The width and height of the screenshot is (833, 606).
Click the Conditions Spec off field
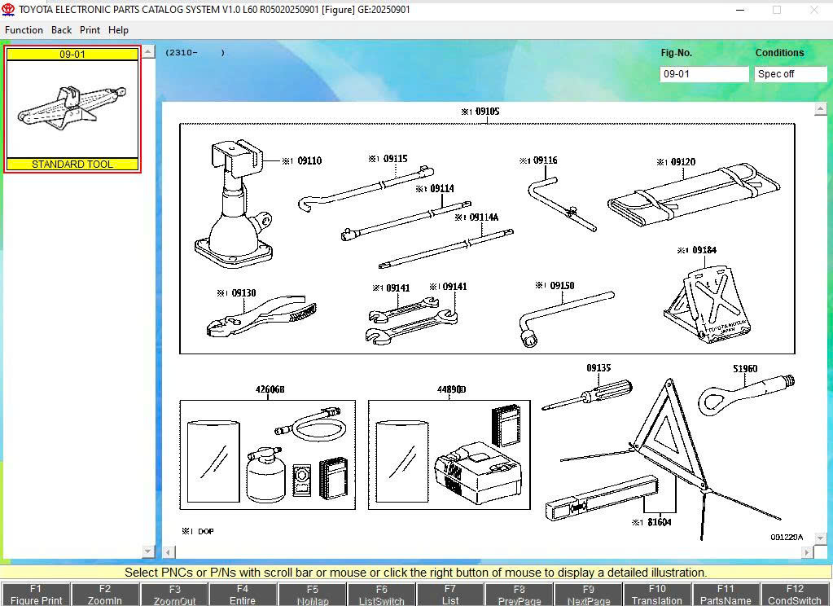click(x=791, y=73)
